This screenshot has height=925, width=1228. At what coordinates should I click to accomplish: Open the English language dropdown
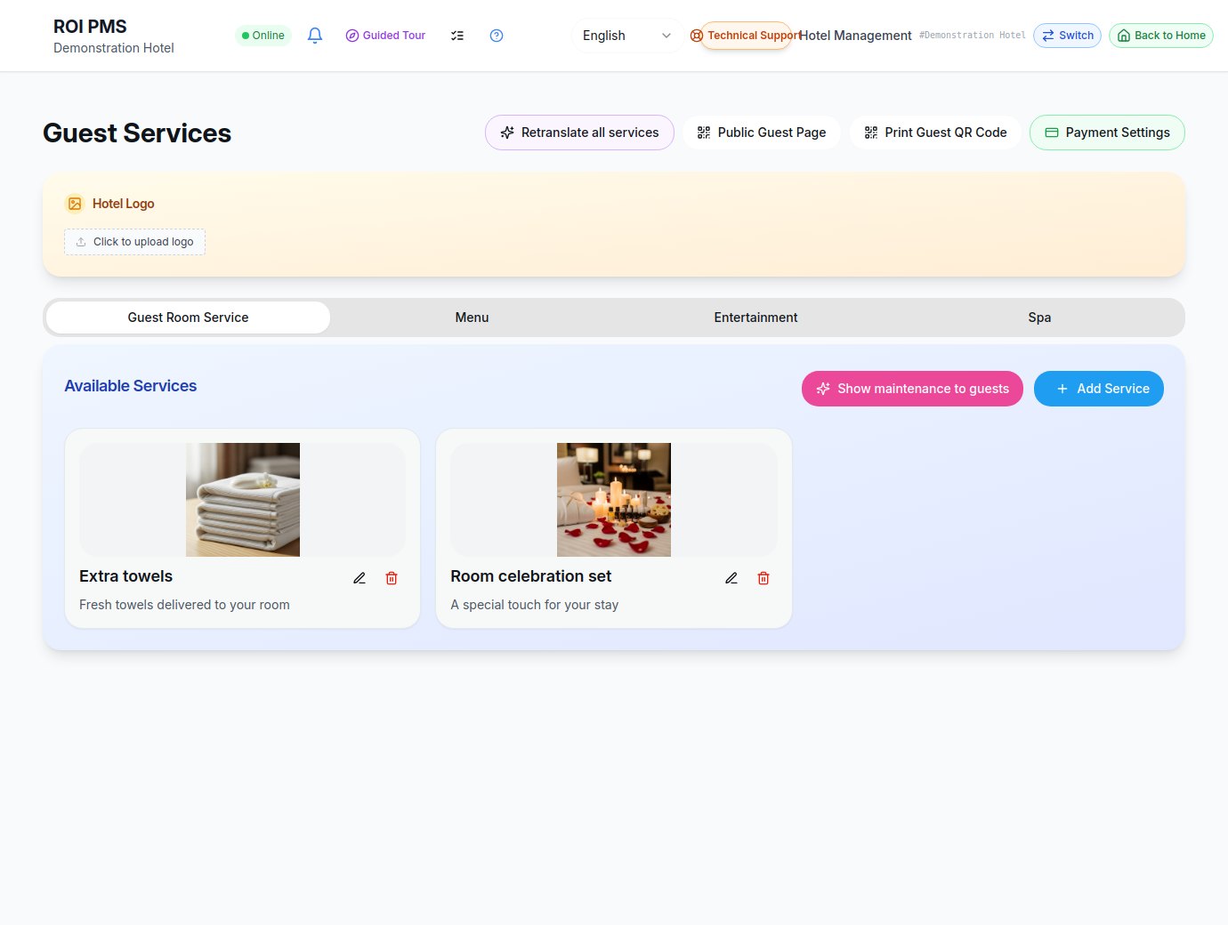pyautogui.click(x=626, y=36)
